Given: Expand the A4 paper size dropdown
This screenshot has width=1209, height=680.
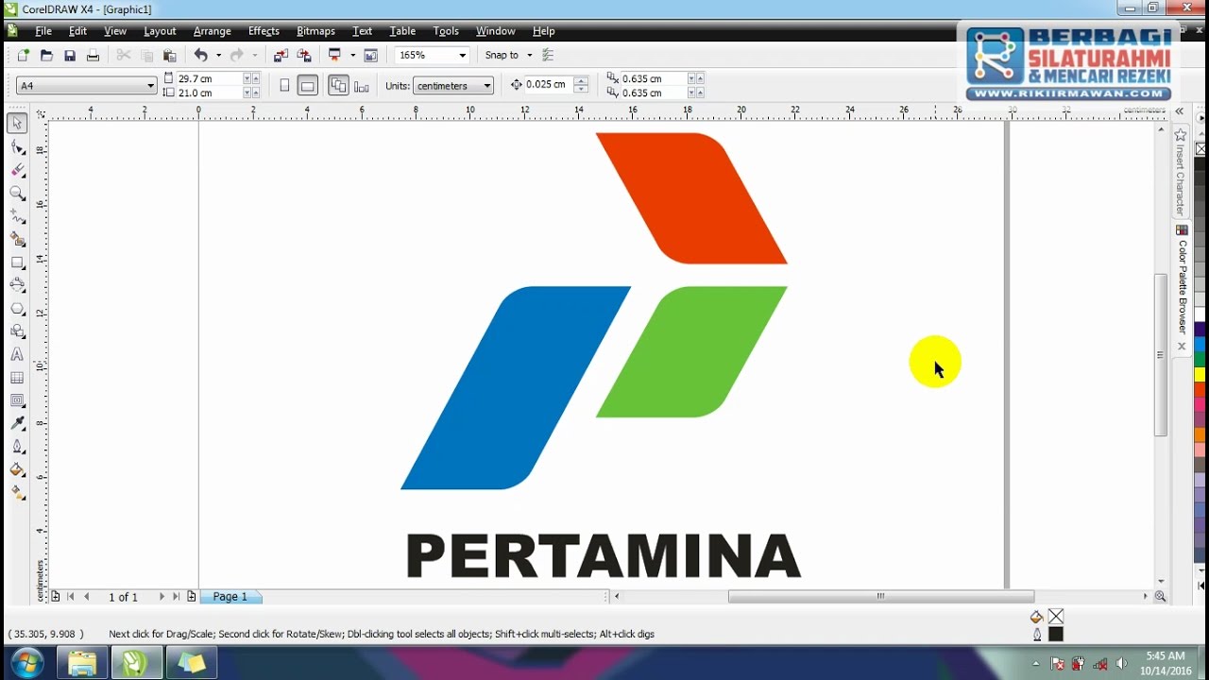Looking at the screenshot, I should point(150,86).
